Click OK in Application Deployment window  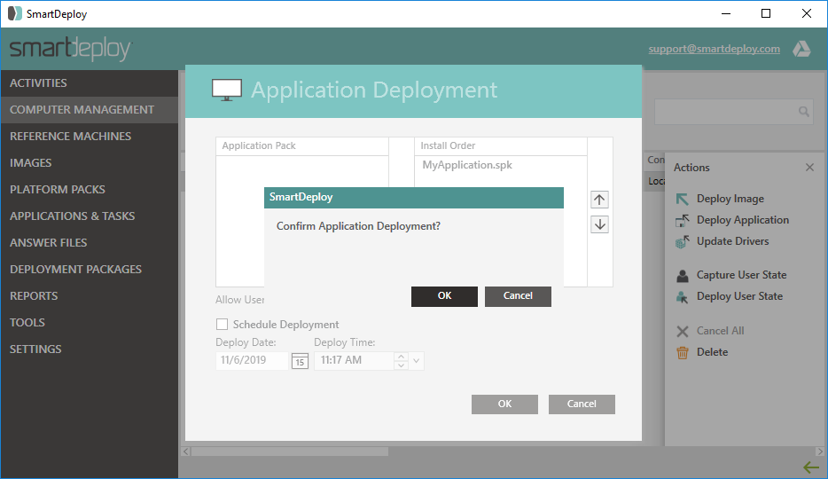coord(504,404)
